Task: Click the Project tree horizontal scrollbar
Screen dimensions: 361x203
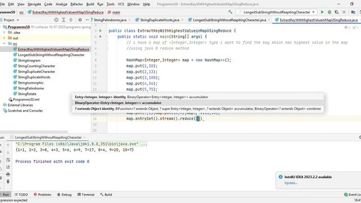Action: 34,132
